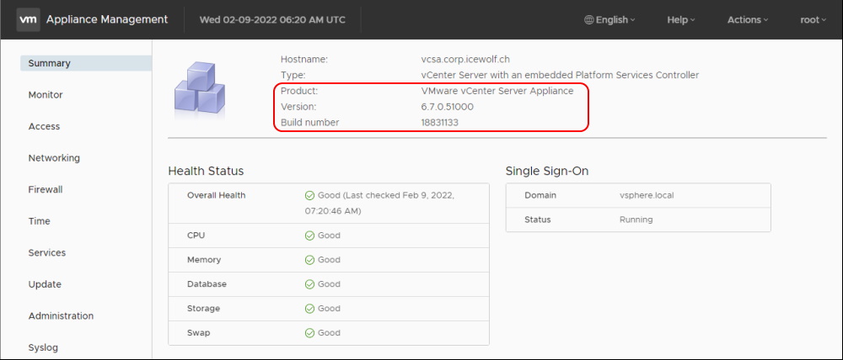Navigate to the Firewall page
The image size is (843, 360).
click(46, 189)
